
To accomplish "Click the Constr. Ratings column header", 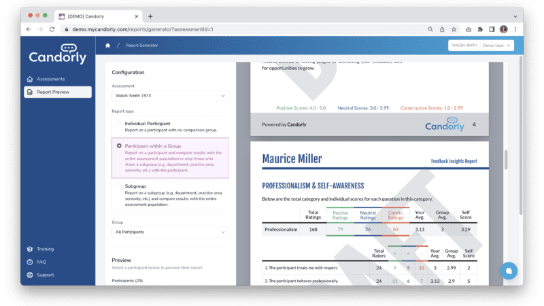I will pos(396,215).
